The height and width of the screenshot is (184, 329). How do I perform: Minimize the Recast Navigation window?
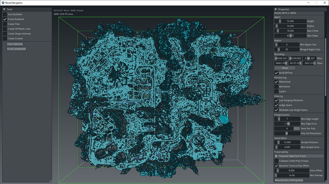coord(309,3)
